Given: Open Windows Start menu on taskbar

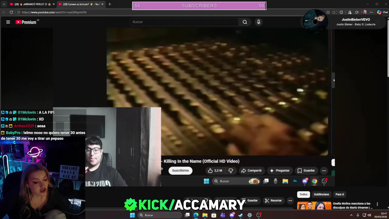Looking at the screenshot, I should [132, 215].
